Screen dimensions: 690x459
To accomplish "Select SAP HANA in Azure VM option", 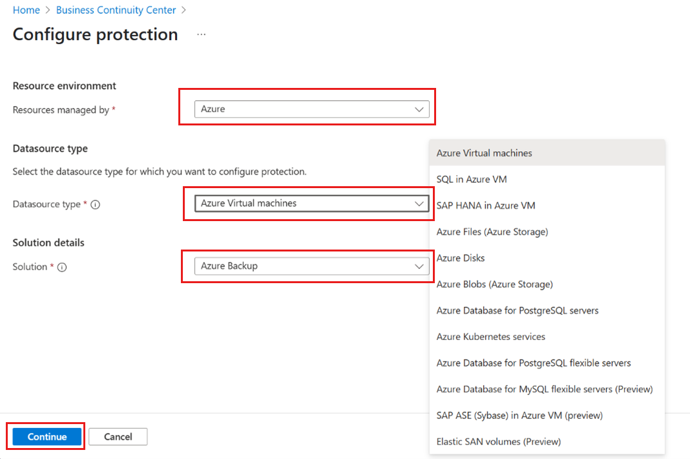I will click(x=547, y=206).
